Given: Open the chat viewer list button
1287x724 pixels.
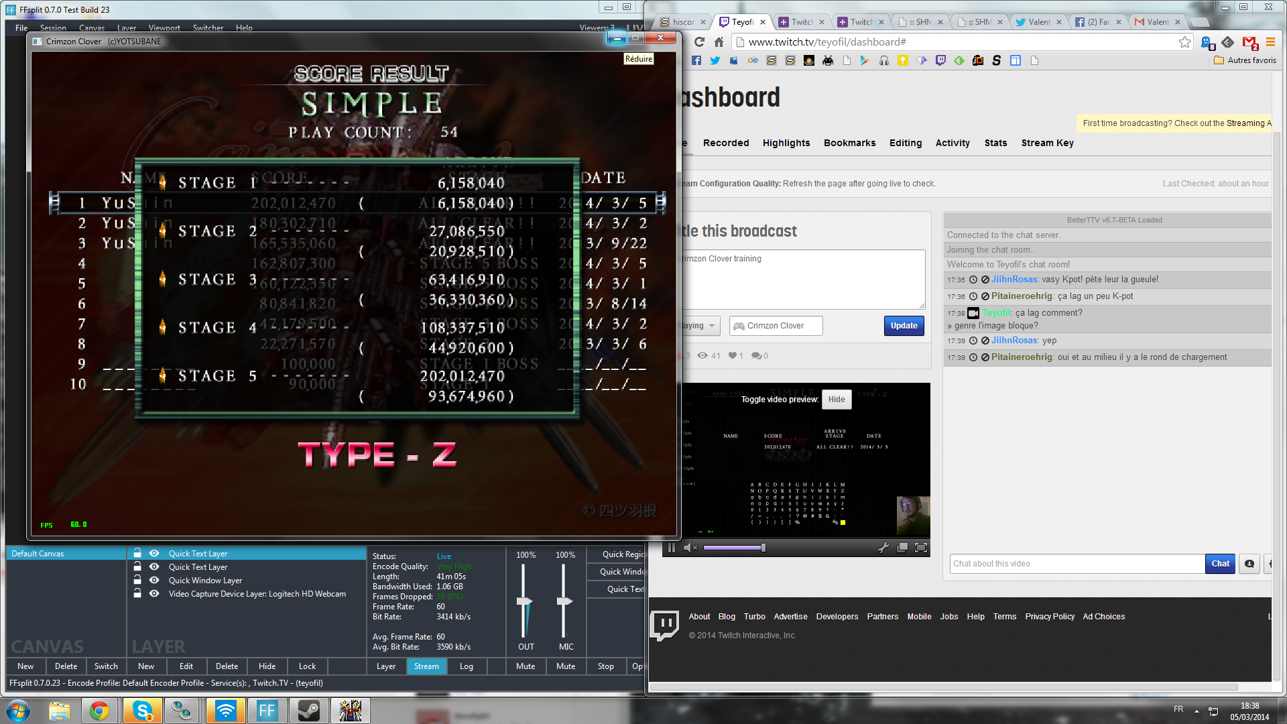Looking at the screenshot, I should point(1249,564).
